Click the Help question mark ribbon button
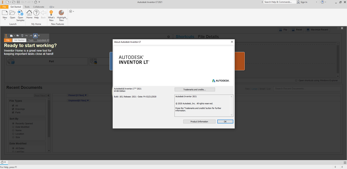Image resolution: width=347 pixels, height=169 pixels. tap(36, 15)
